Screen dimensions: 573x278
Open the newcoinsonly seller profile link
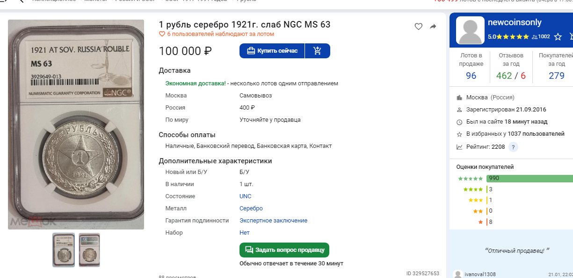(515, 22)
